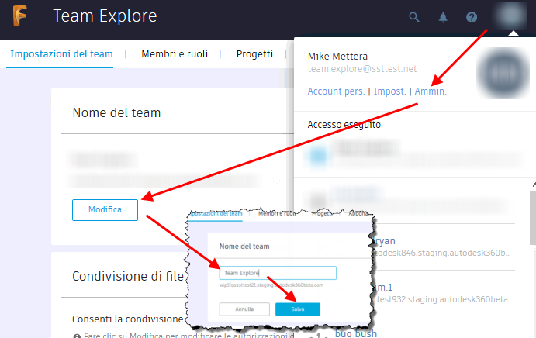
Task: Open search with the magnifier icon
Action: click(x=414, y=17)
